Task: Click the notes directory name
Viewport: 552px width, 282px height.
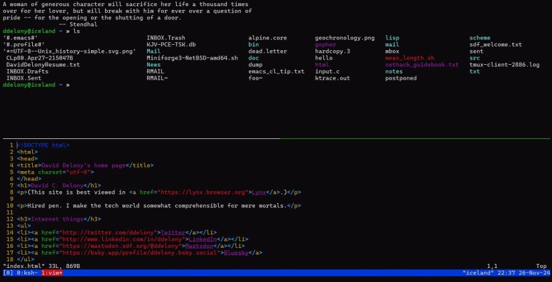Action: coord(394,72)
